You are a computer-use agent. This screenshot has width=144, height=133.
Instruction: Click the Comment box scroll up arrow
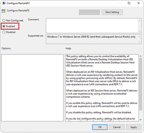(139, 21)
